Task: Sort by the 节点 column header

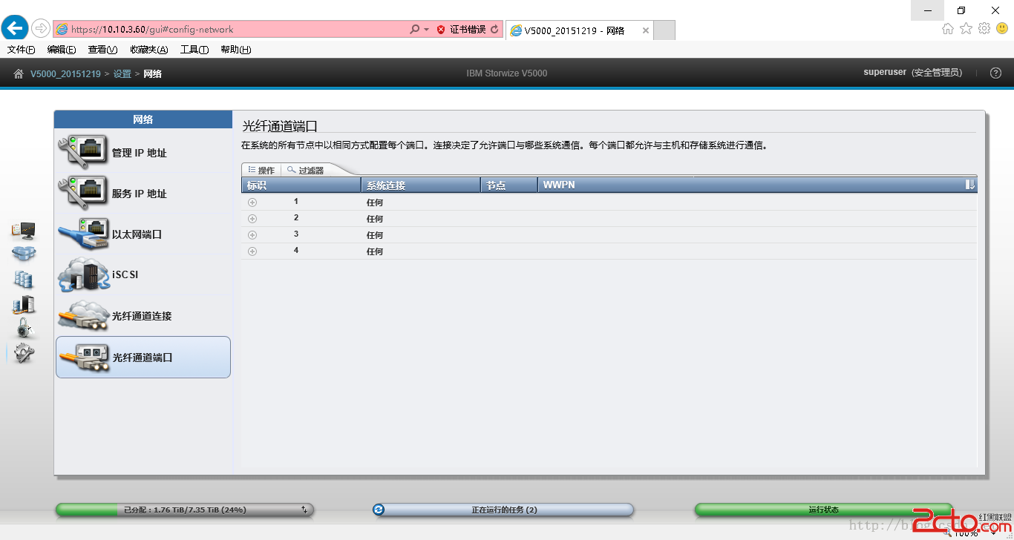Action: tap(509, 185)
